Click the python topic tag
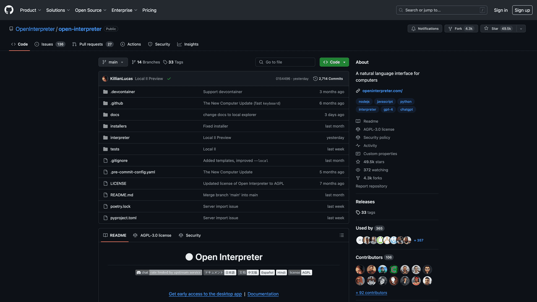537x302 pixels. tap(406, 102)
